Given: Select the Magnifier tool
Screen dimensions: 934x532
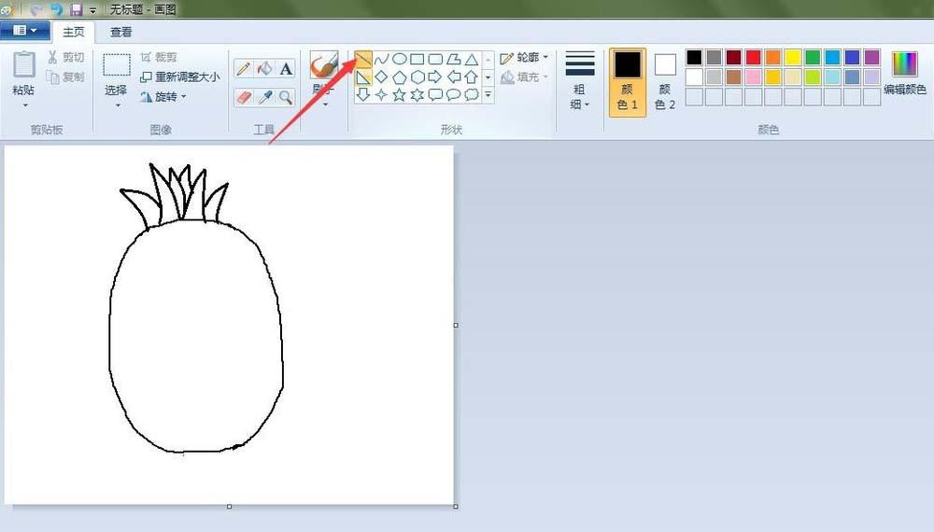Looking at the screenshot, I should pos(286,96).
